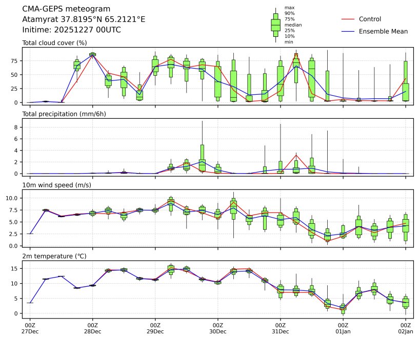The width and height of the screenshot is (419, 340).
Task: Select the 'Ensemble Mean' legend label
Action: 383,32
